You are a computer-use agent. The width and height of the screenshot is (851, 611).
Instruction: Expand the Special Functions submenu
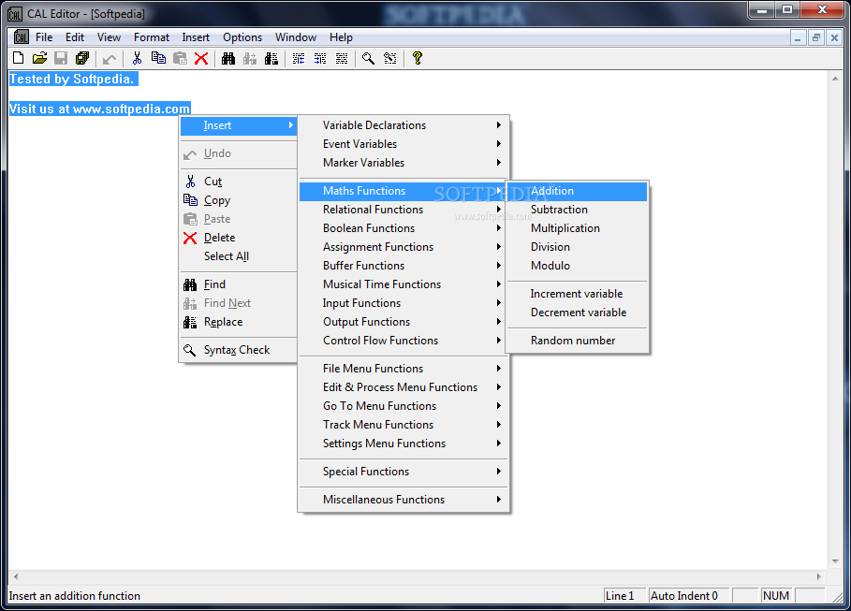tap(403, 472)
